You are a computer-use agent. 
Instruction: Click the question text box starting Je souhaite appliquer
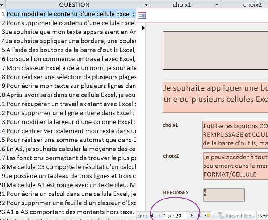point(216,97)
